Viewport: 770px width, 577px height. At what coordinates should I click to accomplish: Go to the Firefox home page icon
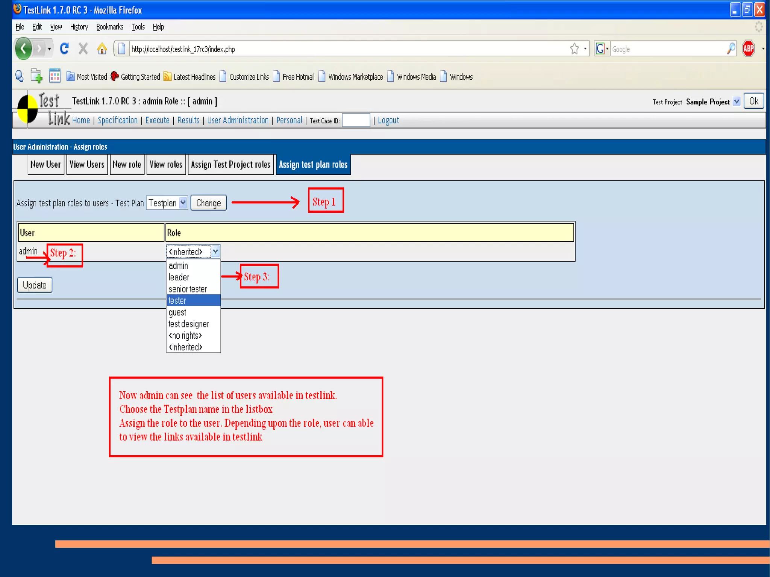(102, 48)
